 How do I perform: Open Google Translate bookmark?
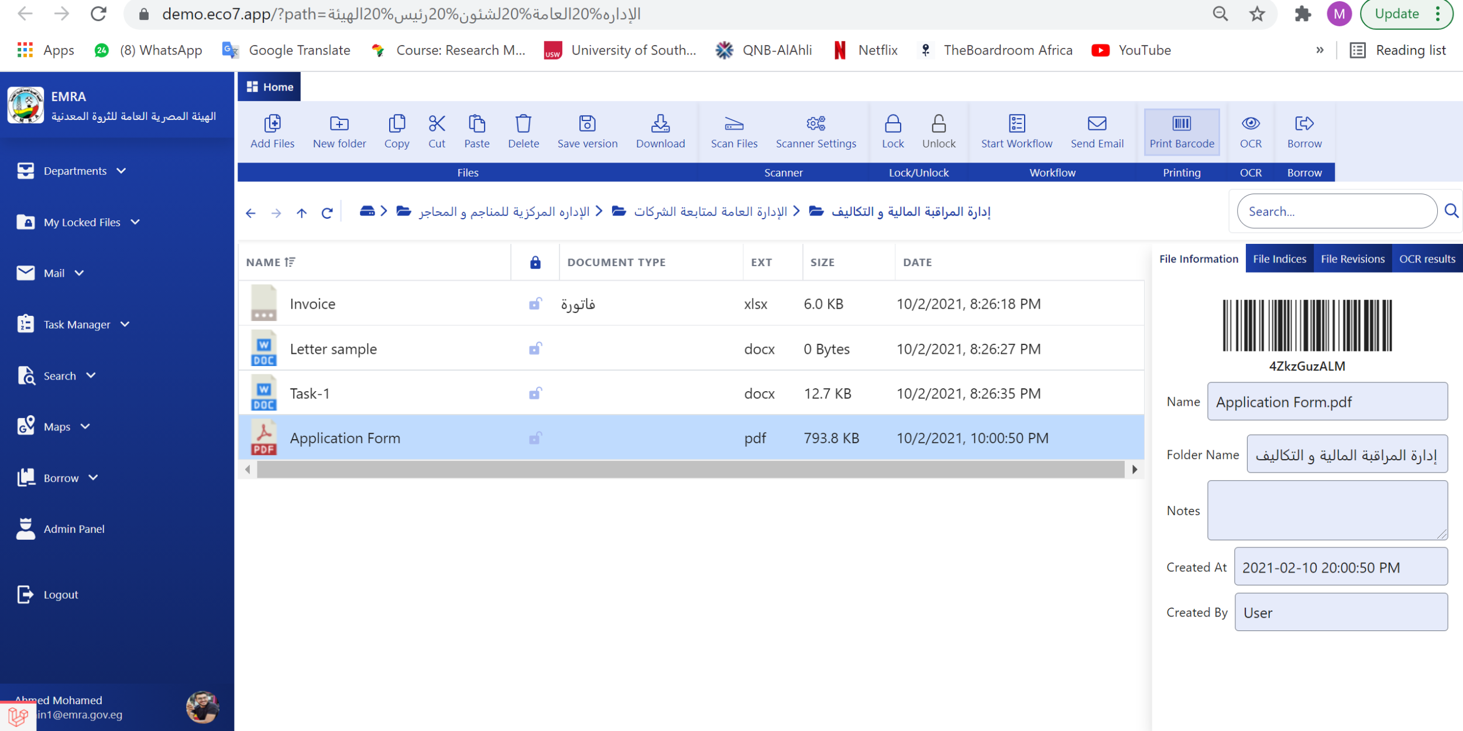pos(287,50)
